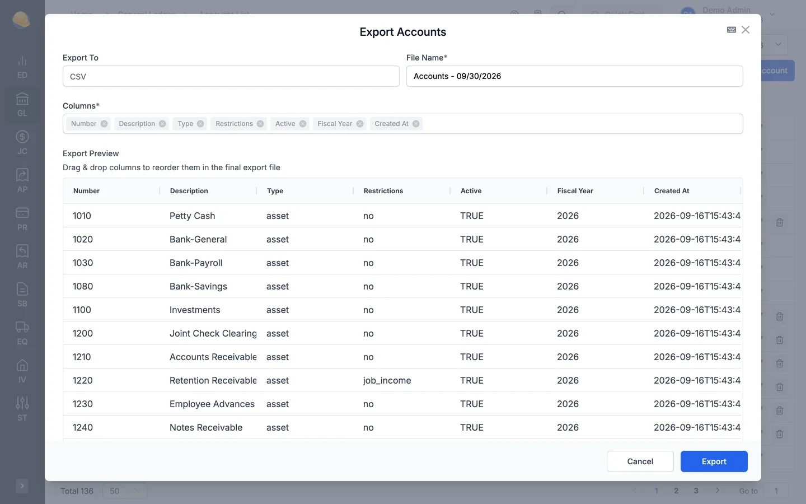The width and height of the screenshot is (806, 504).
Task: Go to page 3 in pagination
Action: (696, 491)
